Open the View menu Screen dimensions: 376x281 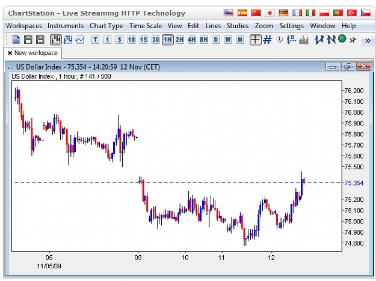174,26
